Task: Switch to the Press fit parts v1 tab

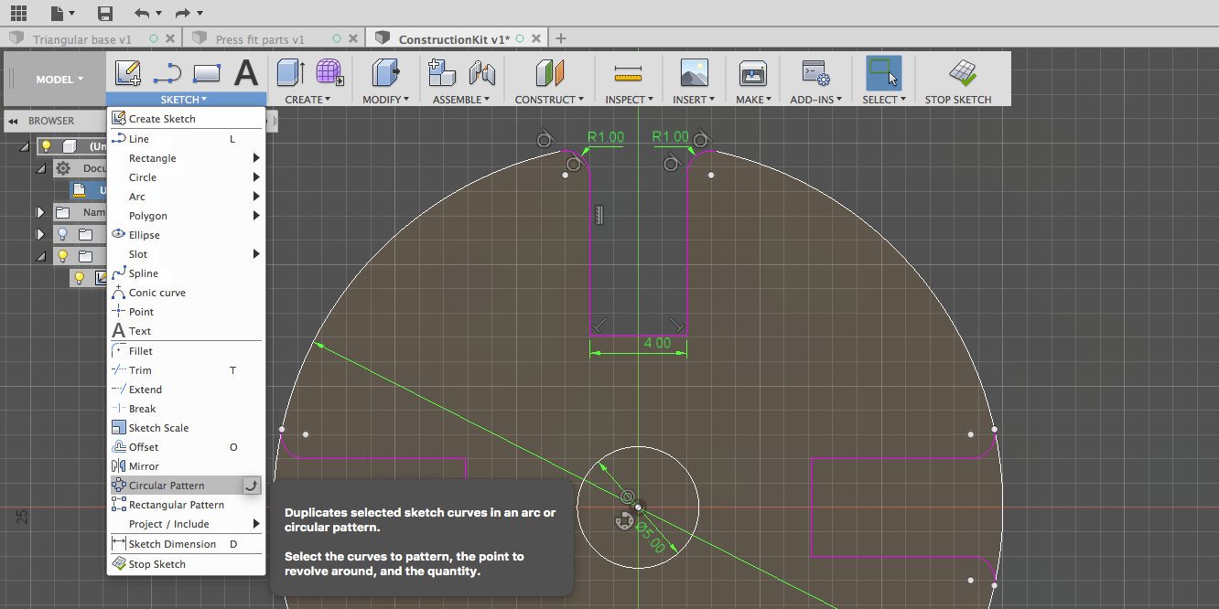Action: (x=260, y=39)
